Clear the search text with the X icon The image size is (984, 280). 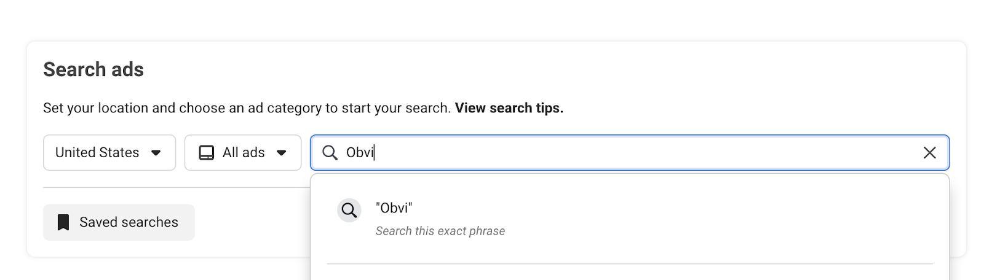pos(929,152)
